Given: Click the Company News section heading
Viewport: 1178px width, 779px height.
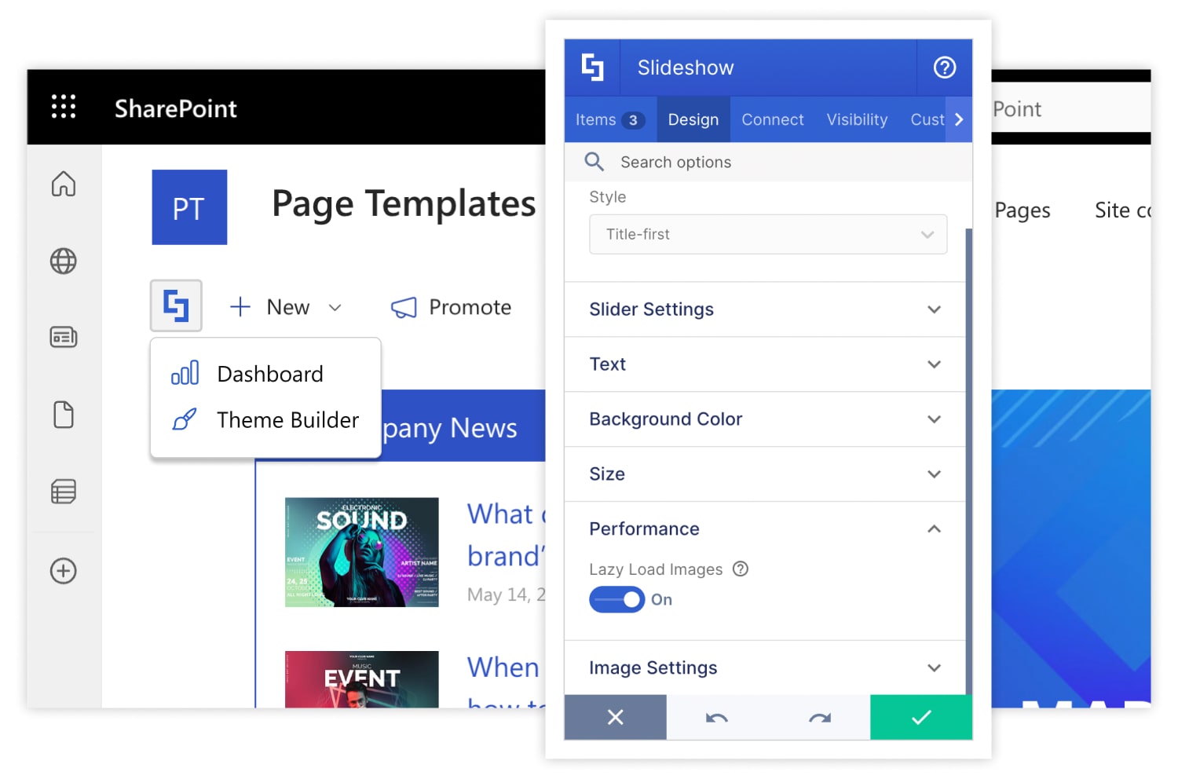Looking at the screenshot, I should point(449,429).
